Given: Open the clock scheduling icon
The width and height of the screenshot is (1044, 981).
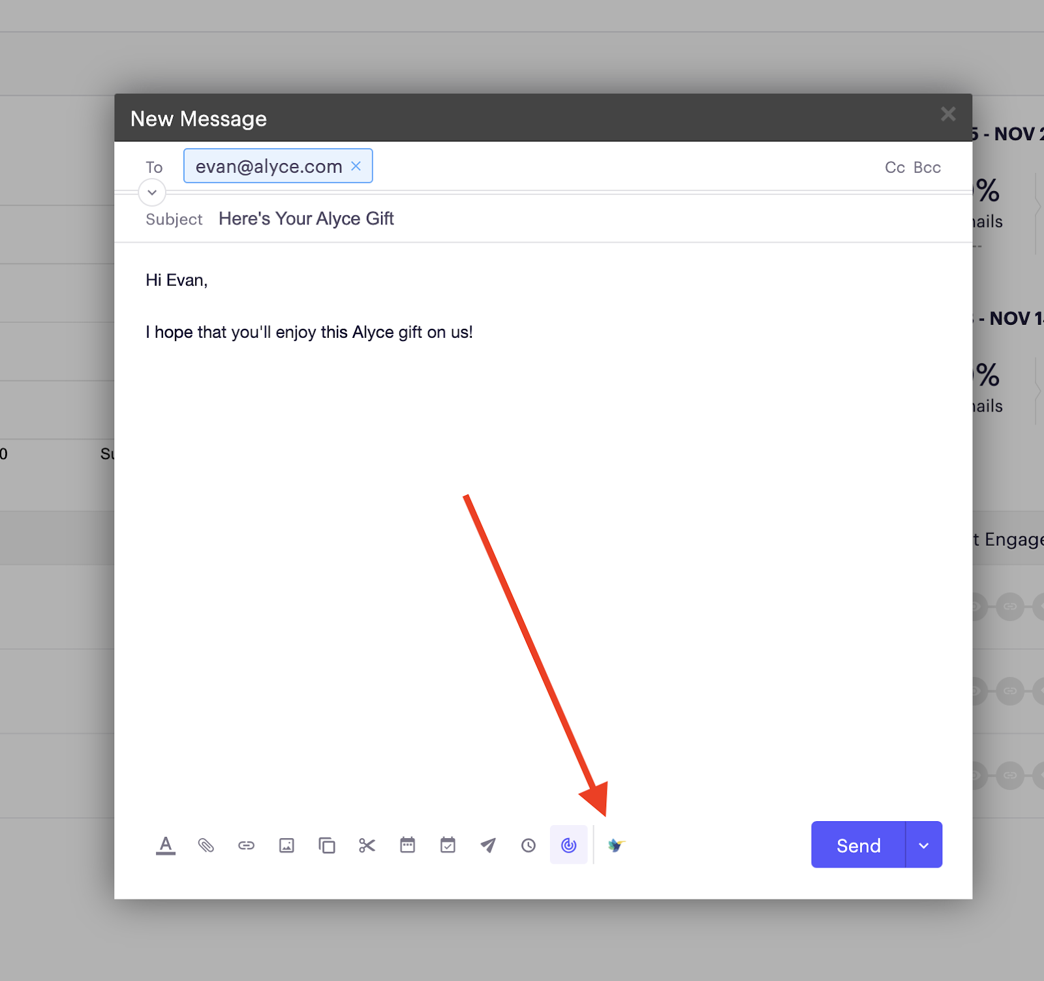Looking at the screenshot, I should coord(529,845).
